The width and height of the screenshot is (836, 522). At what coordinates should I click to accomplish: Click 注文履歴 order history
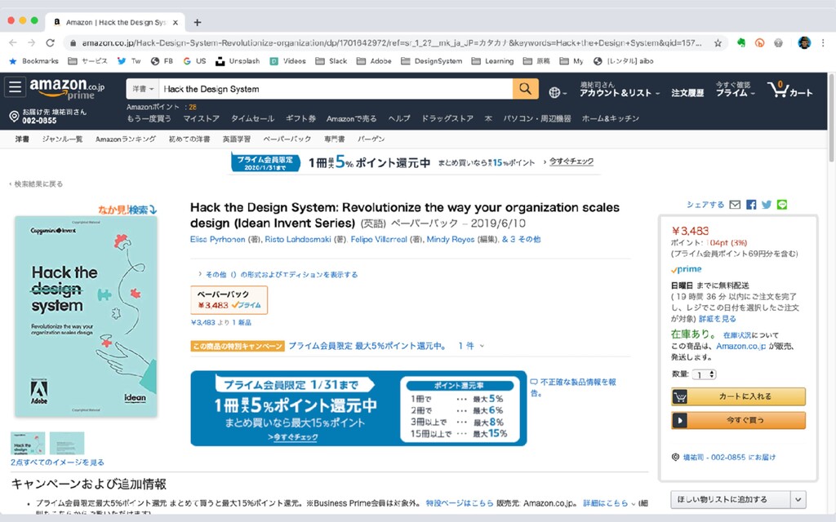pyautogui.click(x=687, y=93)
